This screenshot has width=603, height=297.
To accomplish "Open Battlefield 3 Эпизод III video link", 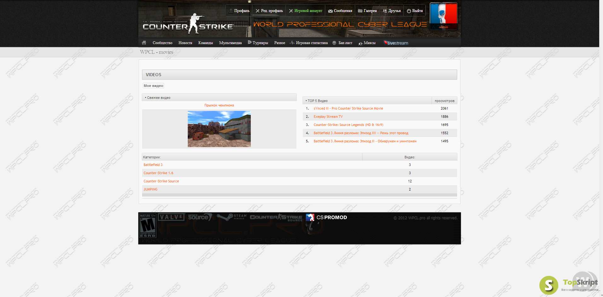I will [361, 133].
